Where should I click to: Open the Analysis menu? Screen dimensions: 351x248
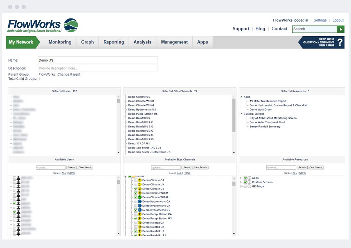click(x=143, y=42)
